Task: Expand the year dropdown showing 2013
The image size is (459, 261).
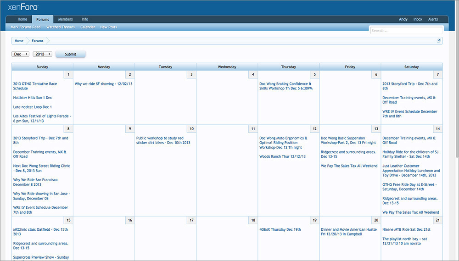Action: [x=42, y=54]
